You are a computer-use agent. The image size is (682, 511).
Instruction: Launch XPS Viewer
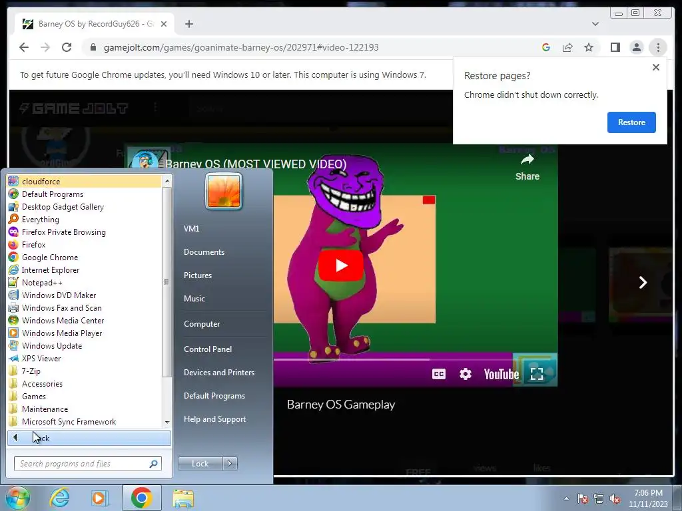pos(84,357)
